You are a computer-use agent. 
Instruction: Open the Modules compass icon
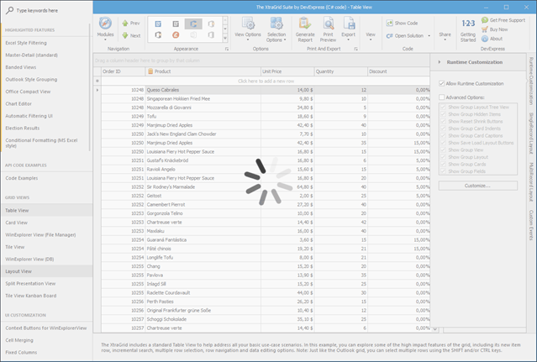tap(105, 24)
